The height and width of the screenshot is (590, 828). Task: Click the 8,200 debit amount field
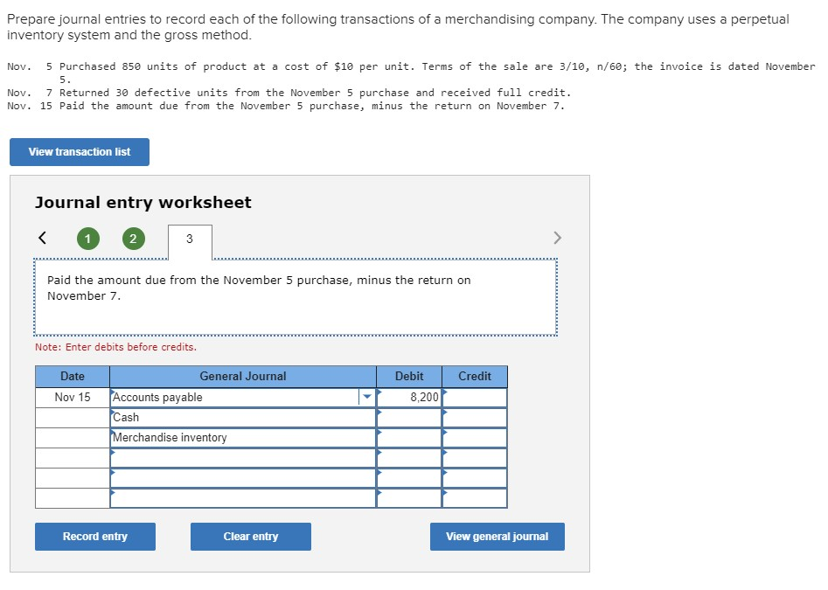pos(409,397)
